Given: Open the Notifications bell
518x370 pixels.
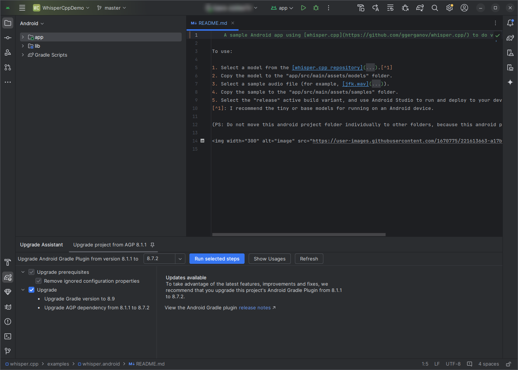Looking at the screenshot, I should click(511, 23).
